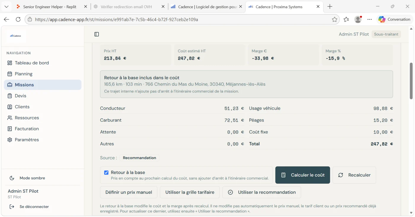
Task: Click the Recommandation source badge
Action: tap(140, 158)
